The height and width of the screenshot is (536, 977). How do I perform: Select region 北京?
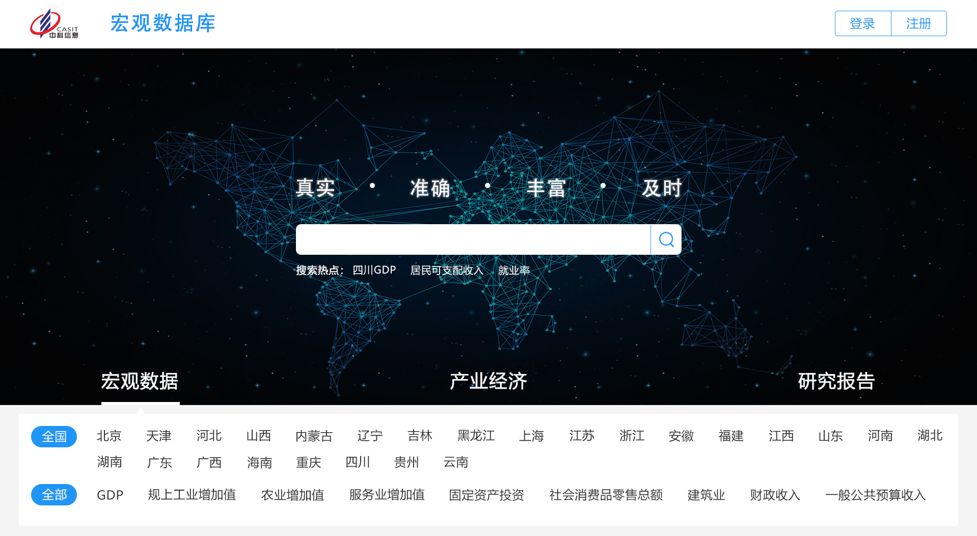click(x=109, y=436)
